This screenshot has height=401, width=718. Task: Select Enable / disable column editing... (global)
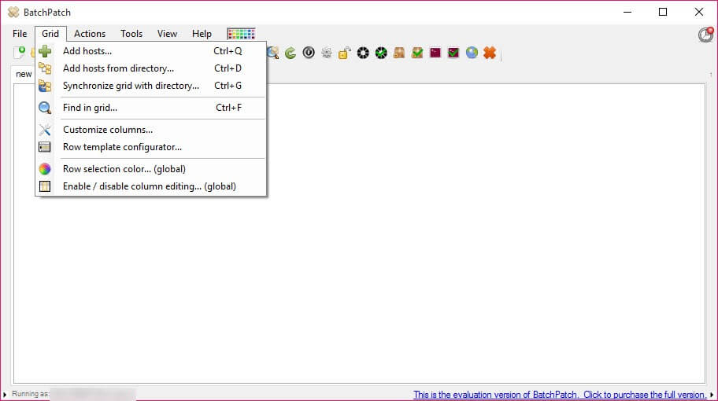pyautogui.click(x=151, y=186)
